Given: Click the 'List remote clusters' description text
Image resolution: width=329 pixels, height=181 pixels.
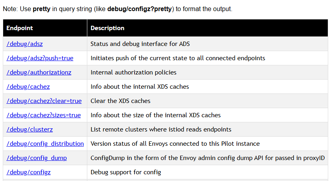Looking at the screenshot, I should [161, 130].
